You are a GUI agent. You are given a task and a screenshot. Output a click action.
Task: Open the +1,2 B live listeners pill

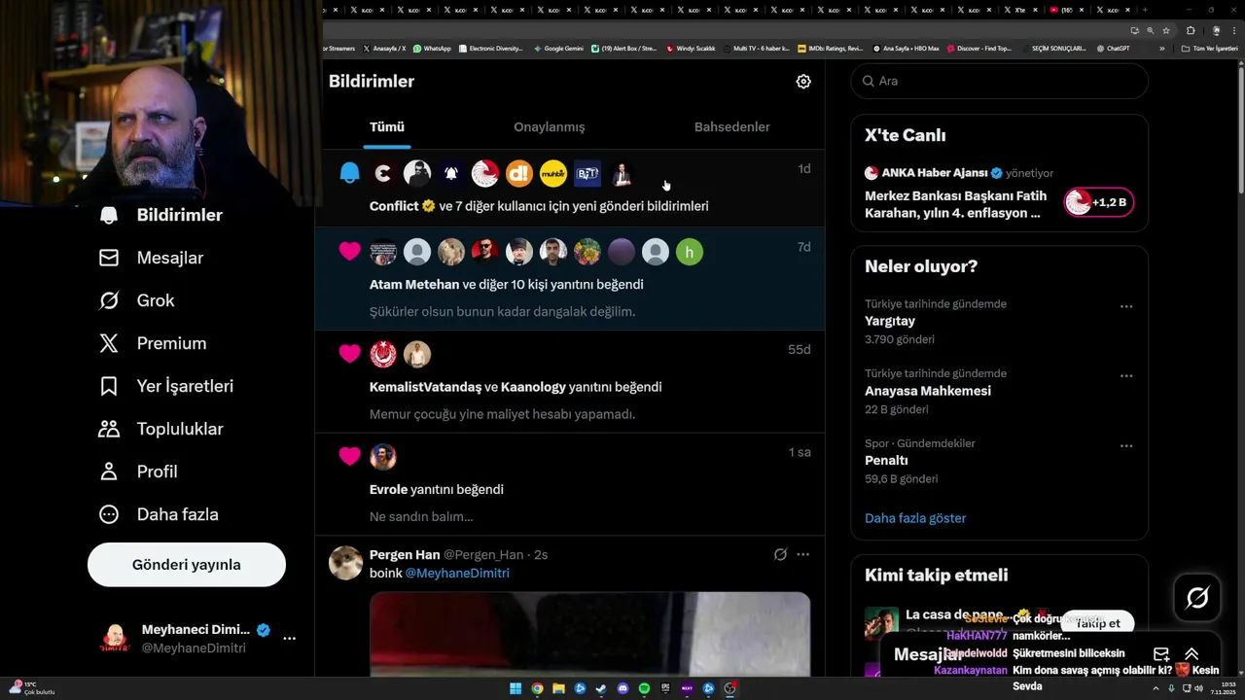click(1098, 202)
